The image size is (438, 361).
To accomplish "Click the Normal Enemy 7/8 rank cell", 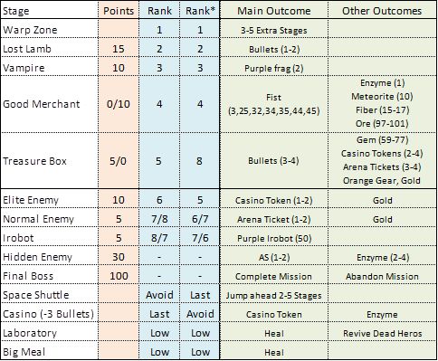I will click(159, 218).
